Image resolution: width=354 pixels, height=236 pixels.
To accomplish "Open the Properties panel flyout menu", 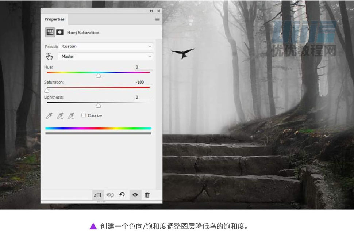I will pos(157,19).
